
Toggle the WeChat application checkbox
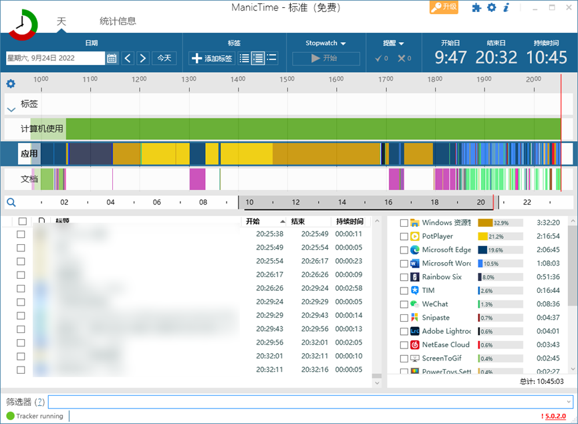404,304
